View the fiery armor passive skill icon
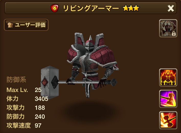The image size is (181, 133). (168, 77)
